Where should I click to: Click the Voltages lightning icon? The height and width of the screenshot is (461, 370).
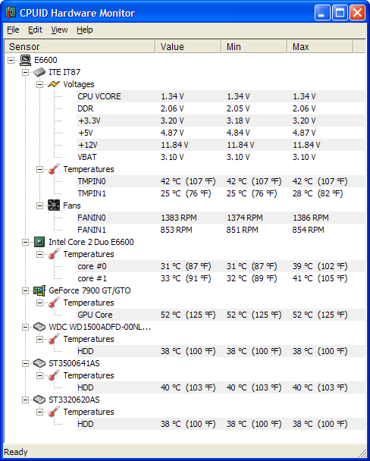pyautogui.click(x=54, y=84)
